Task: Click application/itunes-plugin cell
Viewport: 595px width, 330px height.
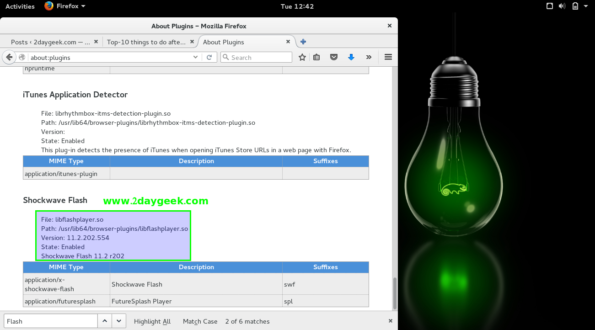Action: pyautogui.click(x=66, y=174)
